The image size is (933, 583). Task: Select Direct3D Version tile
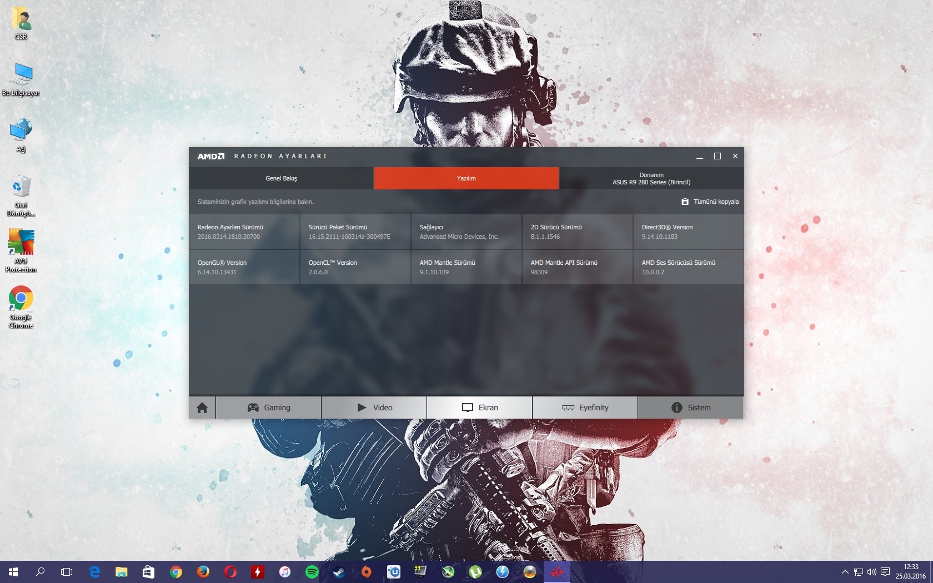(689, 232)
